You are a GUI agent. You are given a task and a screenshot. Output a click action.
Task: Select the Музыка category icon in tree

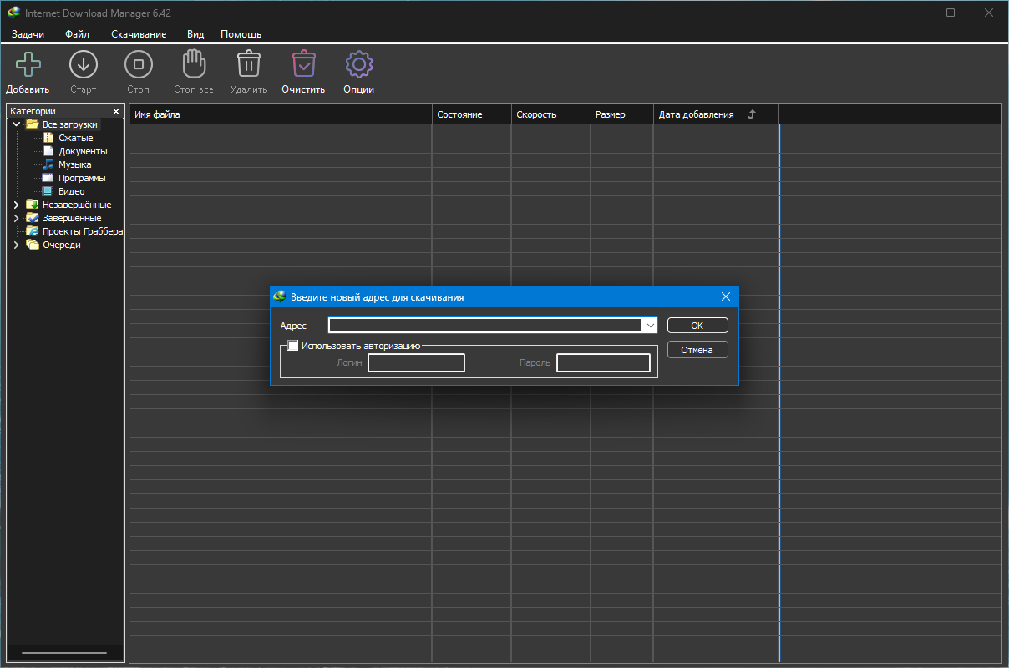(48, 164)
